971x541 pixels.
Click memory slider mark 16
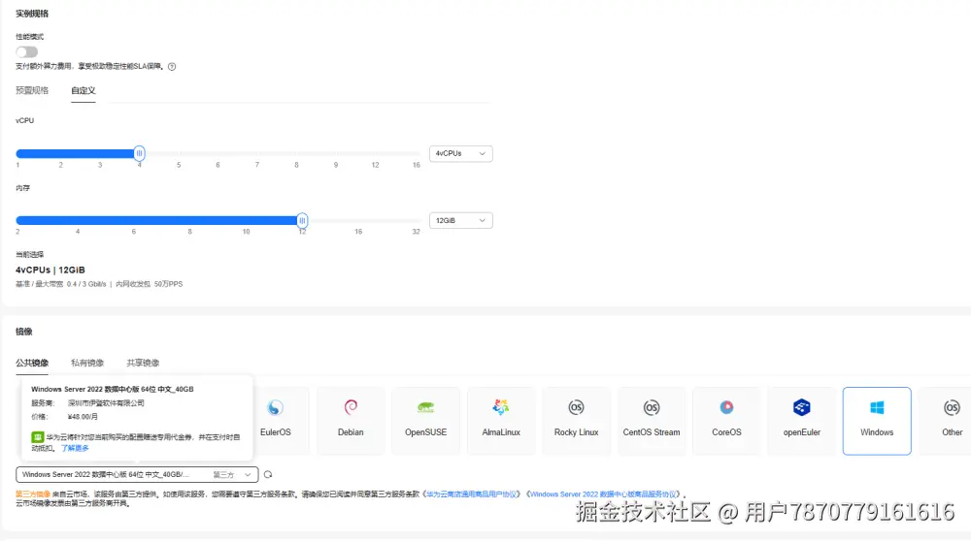click(x=358, y=232)
